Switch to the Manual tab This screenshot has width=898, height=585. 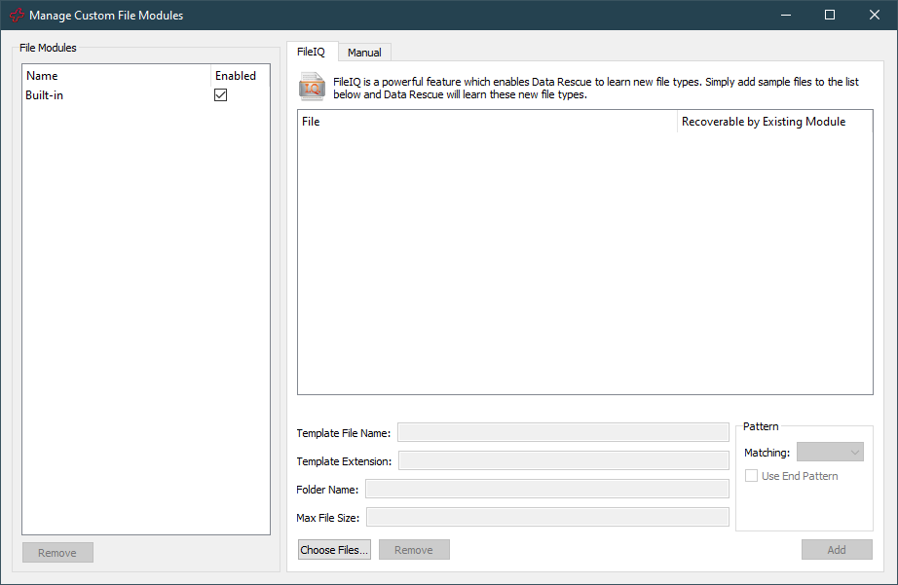coord(364,53)
